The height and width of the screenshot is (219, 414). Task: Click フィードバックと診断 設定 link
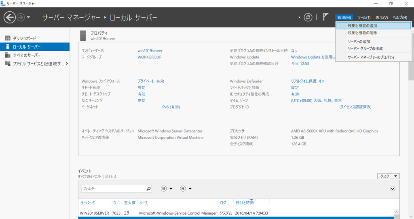click(x=295, y=88)
